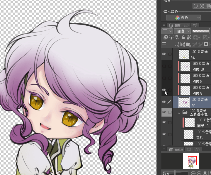The width and height of the screenshot is (211, 175).
Task: Select the border effect circle icon
Action: pyautogui.click(x=196, y=6)
